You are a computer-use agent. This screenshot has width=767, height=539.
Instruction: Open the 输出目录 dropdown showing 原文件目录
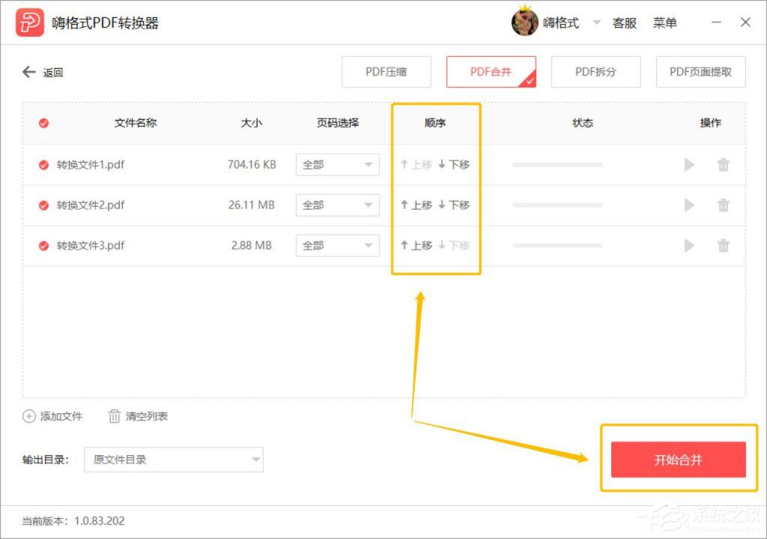tap(174, 460)
